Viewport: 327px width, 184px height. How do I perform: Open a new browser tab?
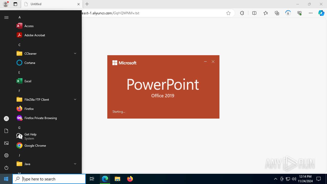pyautogui.click(x=87, y=4)
